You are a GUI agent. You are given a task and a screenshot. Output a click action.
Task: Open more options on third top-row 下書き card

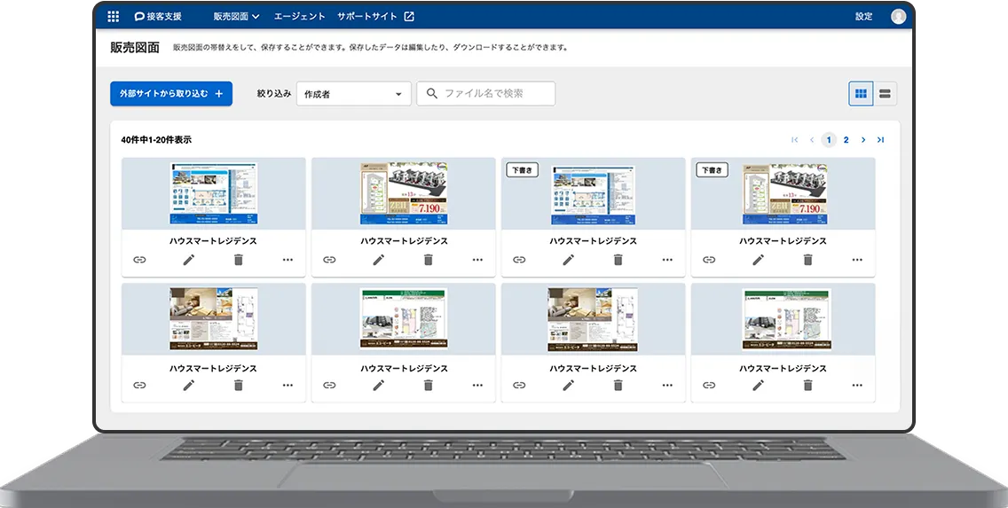pos(667,260)
